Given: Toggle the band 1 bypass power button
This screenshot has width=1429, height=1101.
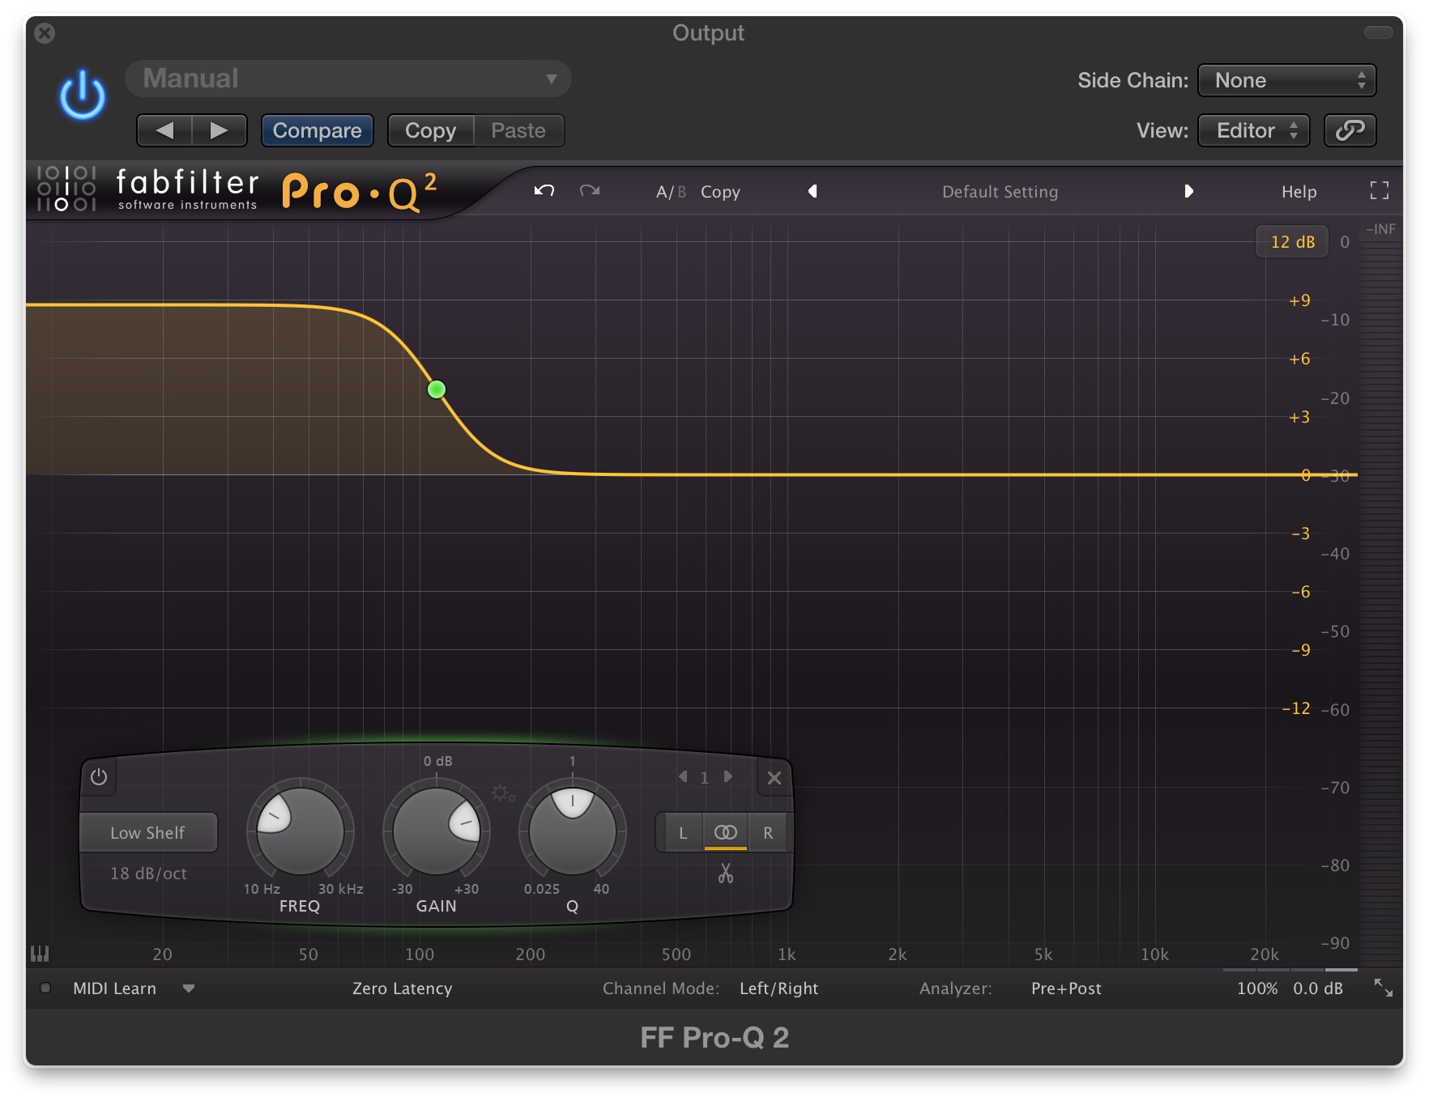Looking at the screenshot, I should coord(99,777).
